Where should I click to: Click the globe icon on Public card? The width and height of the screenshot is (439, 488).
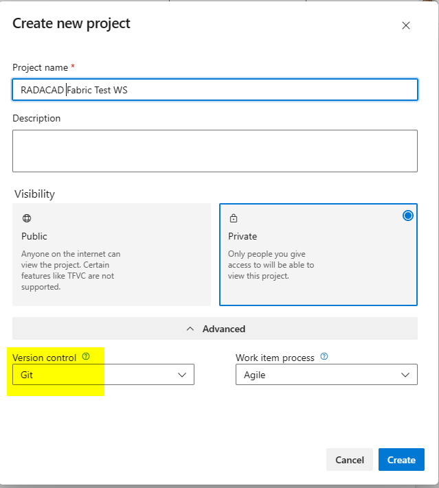pos(27,218)
